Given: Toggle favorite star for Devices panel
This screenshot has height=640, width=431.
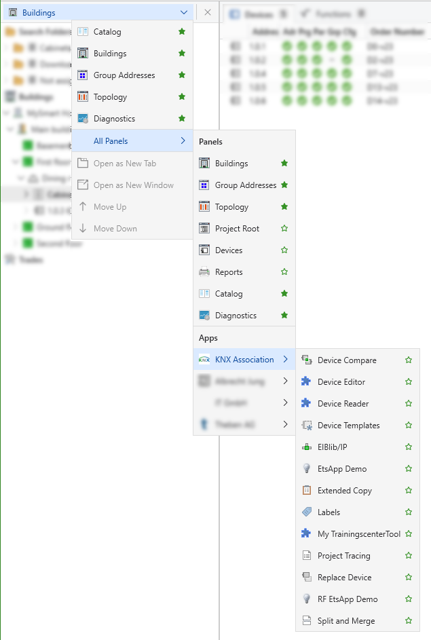Looking at the screenshot, I should pyautogui.click(x=284, y=250).
